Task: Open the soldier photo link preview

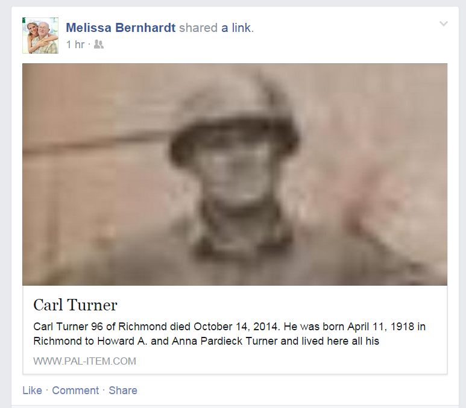Action: 235,174
